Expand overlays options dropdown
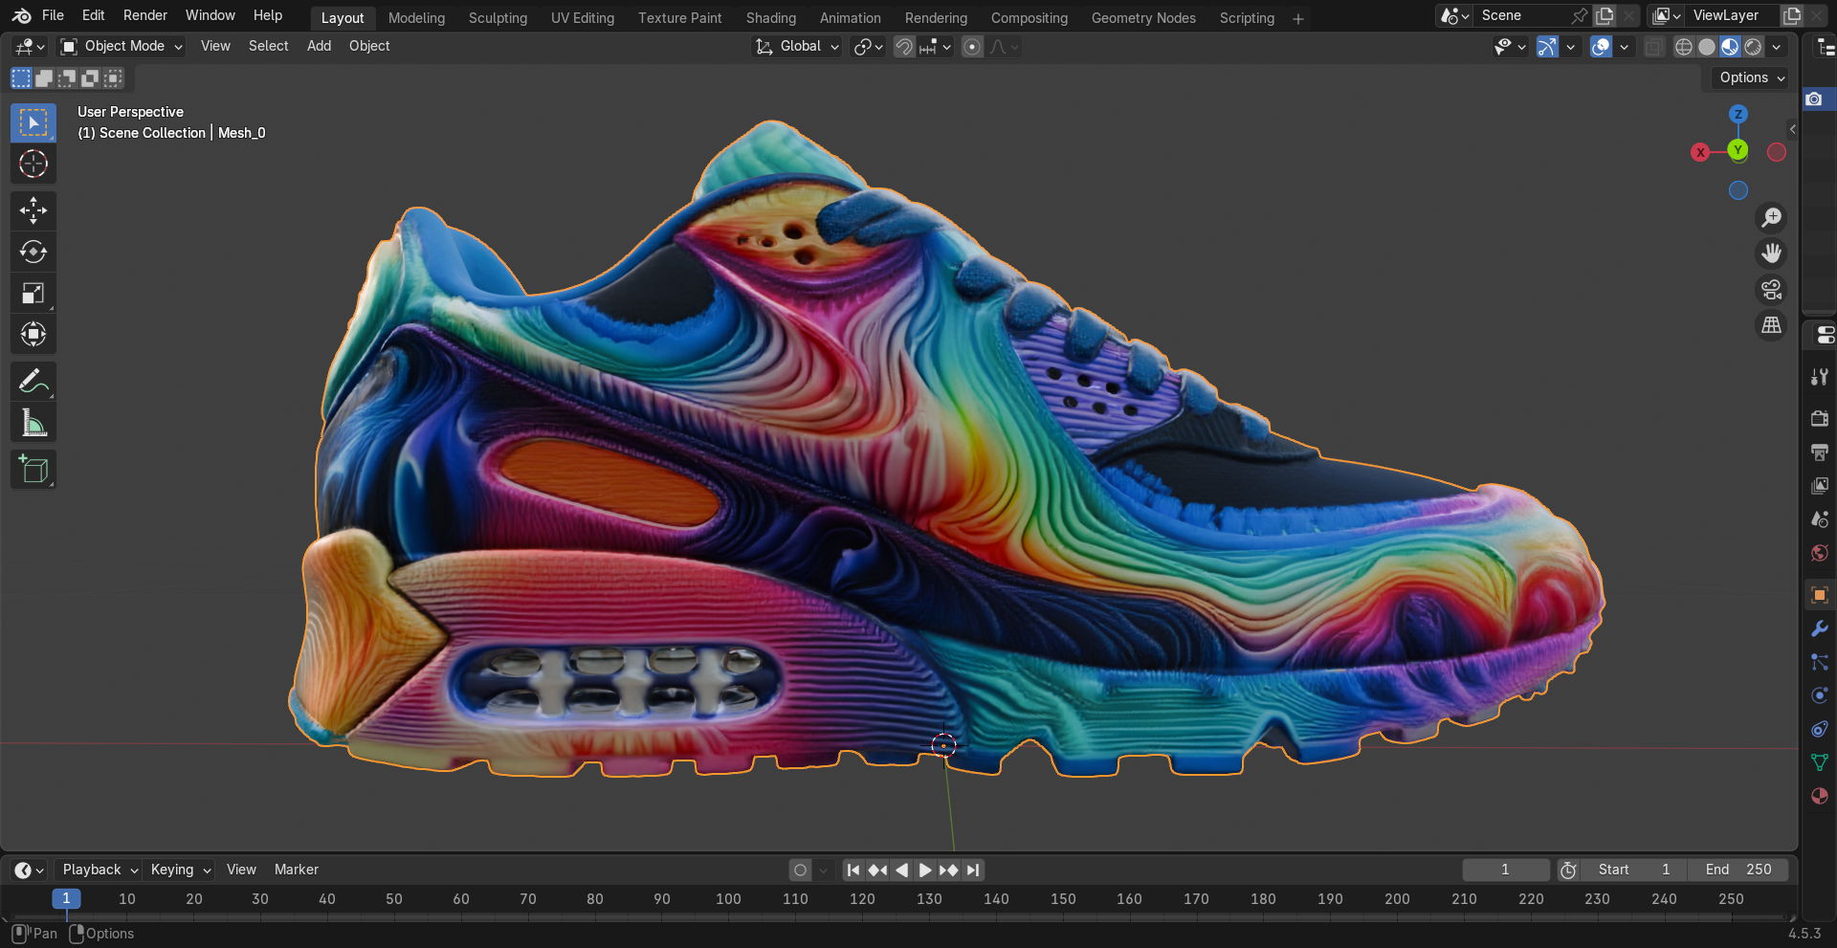 [1624, 46]
